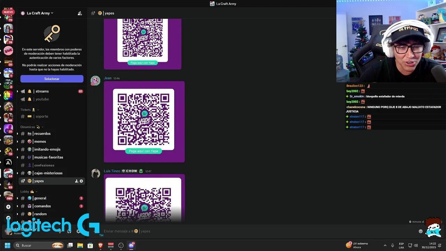Open File Explorer from taskbar
The width and height of the screenshot is (446, 251).
tap(80, 245)
